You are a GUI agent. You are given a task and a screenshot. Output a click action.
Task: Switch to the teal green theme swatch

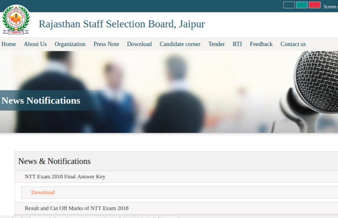(x=302, y=5)
